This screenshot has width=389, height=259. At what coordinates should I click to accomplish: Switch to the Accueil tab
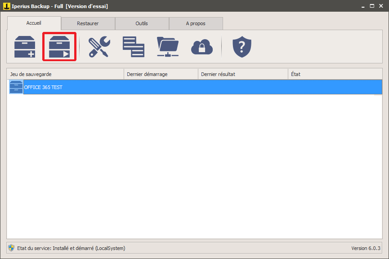click(34, 23)
